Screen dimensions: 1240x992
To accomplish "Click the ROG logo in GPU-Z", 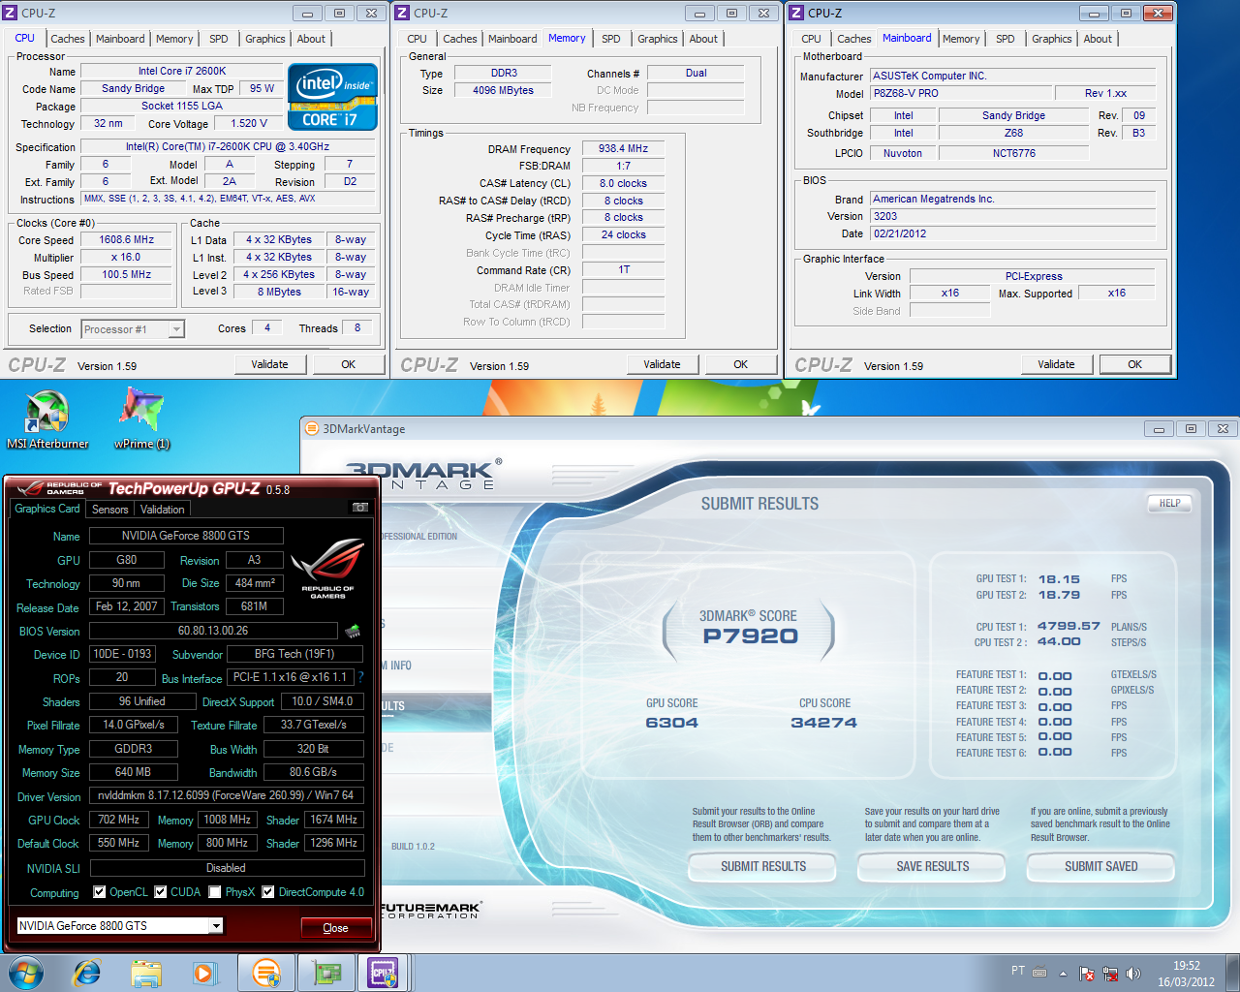I will (327, 569).
